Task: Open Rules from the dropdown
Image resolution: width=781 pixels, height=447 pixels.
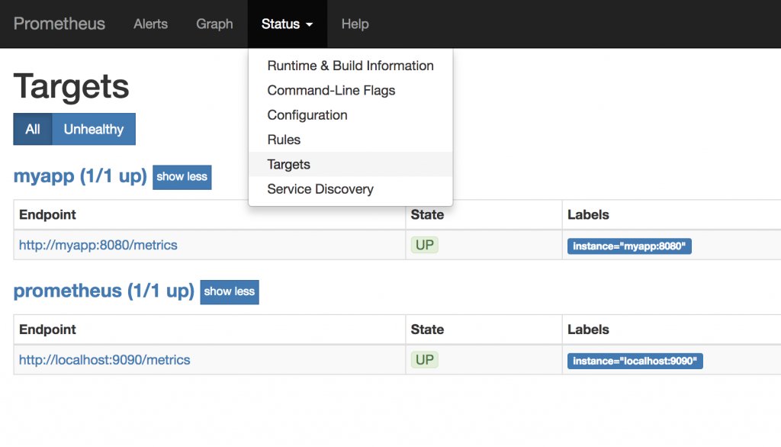Action: [x=284, y=140]
